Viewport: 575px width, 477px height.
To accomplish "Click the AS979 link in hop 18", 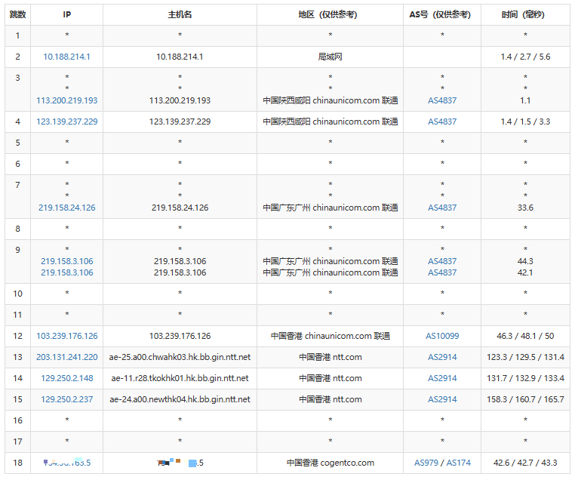I will coord(427,463).
